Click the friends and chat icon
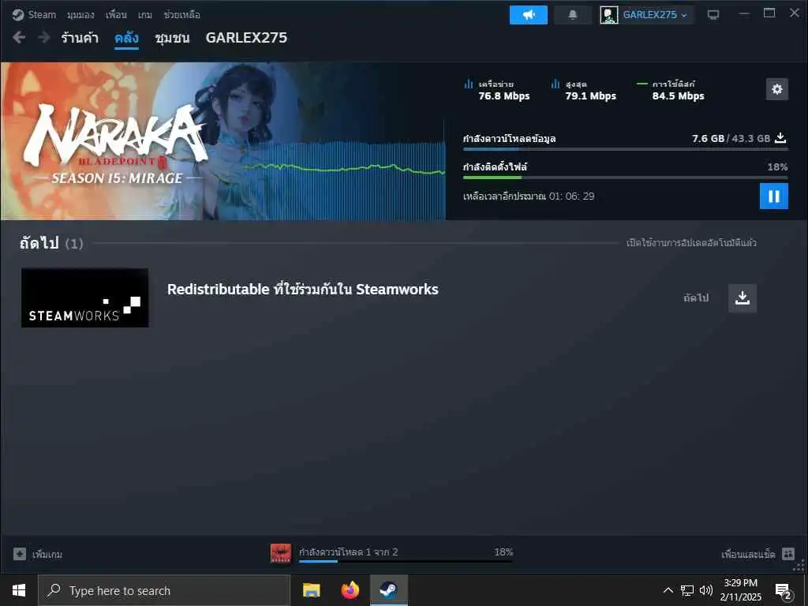 pyautogui.click(x=788, y=554)
